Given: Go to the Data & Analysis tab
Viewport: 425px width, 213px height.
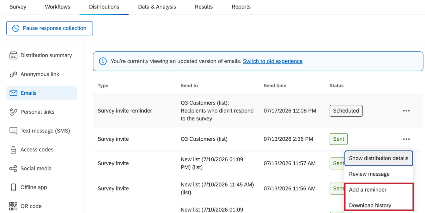Looking at the screenshot, I should pyautogui.click(x=157, y=7).
